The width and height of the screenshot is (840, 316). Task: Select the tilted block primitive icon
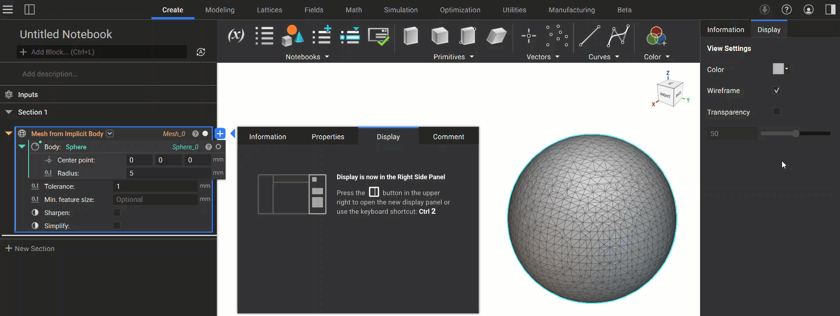click(x=496, y=36)
